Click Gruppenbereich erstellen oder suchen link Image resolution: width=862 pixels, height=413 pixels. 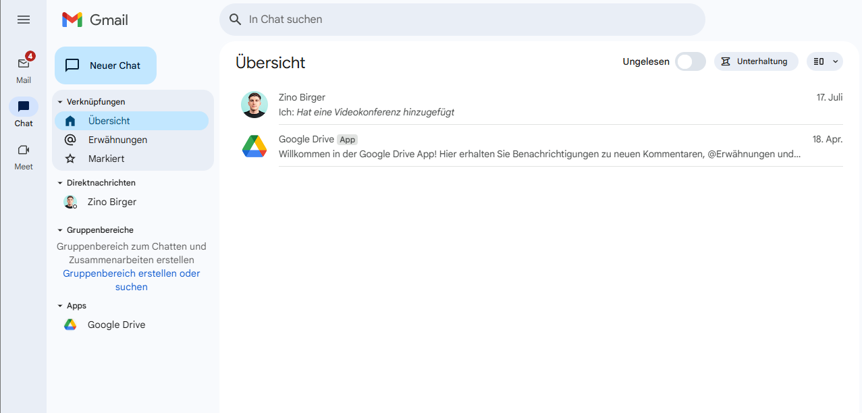[132, 280]
